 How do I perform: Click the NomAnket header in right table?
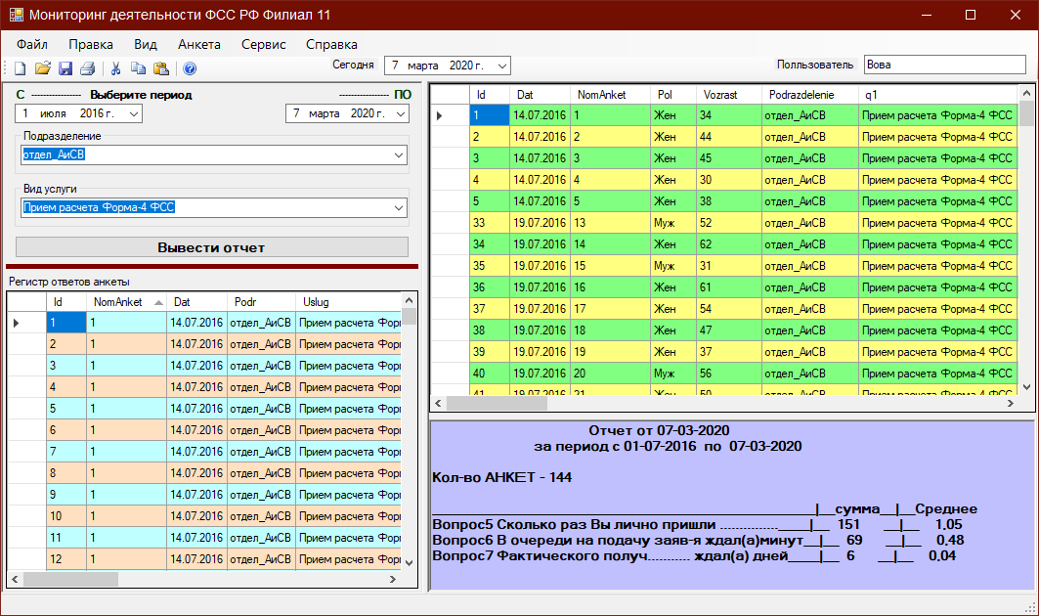[x=610, y=95]
